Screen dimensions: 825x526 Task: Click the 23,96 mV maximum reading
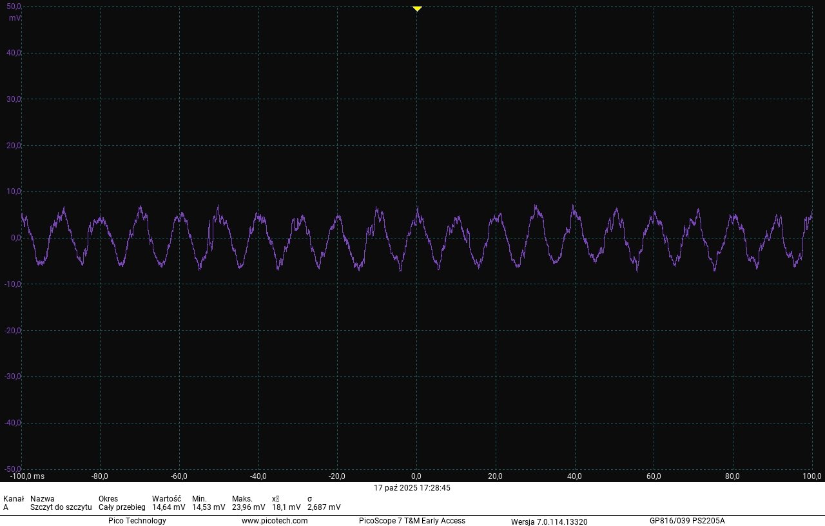click(x=248, y=507)
